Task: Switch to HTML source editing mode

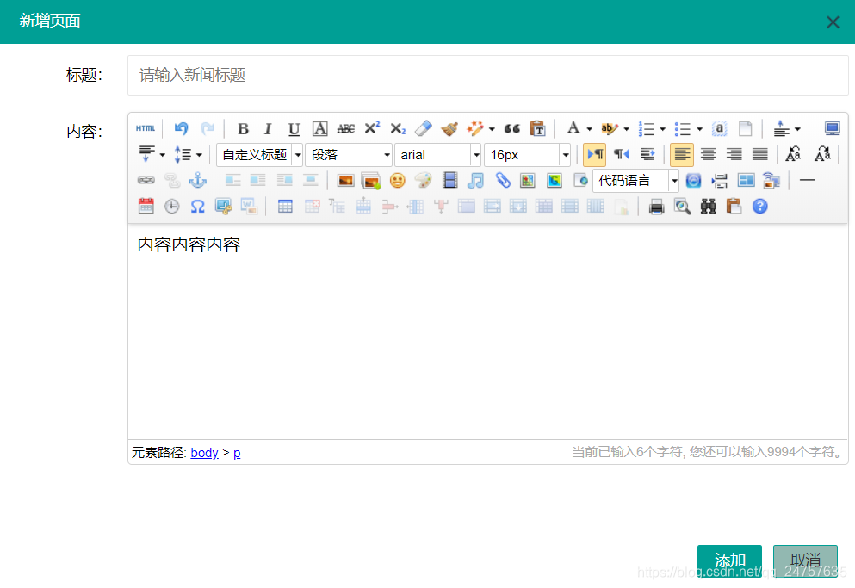Action: point(146,127)
